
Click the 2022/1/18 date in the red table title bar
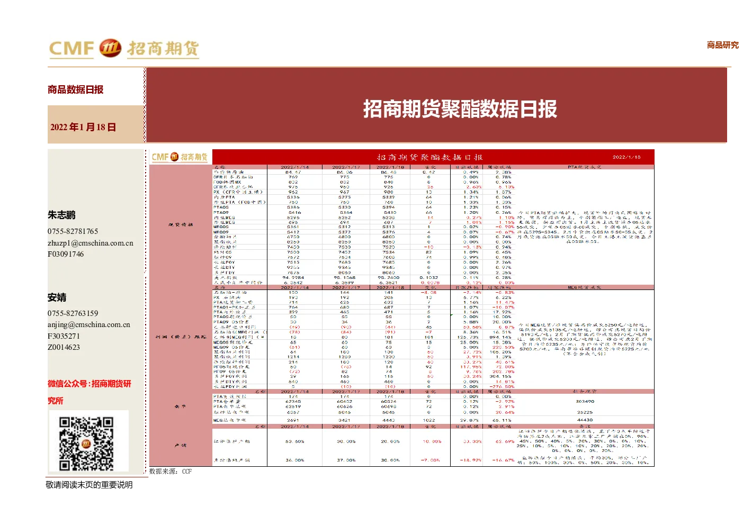tap(626, 157)
